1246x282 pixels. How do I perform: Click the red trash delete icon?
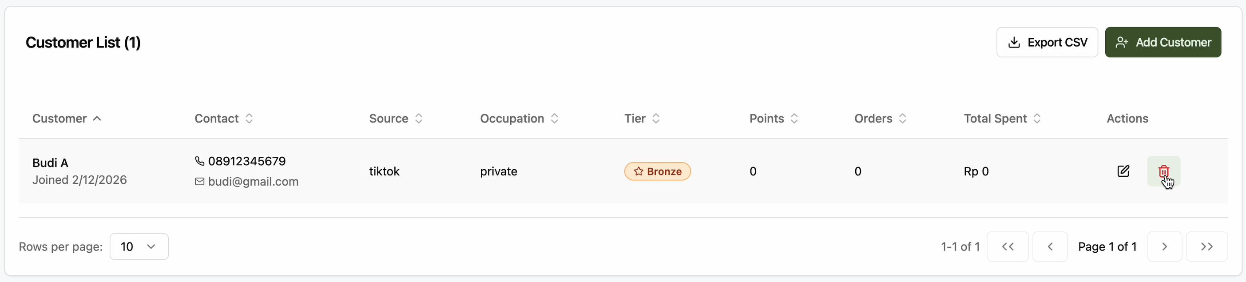coord(1163,171)
